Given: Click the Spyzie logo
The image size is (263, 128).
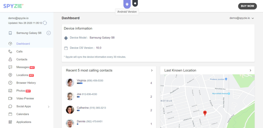Looking at the screenshot, I should (x=13, y=6).
